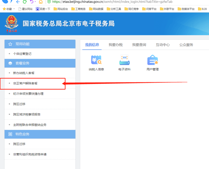Go to browser home page icon
This screenshot has width=209, height=169.
coord(41,2)
